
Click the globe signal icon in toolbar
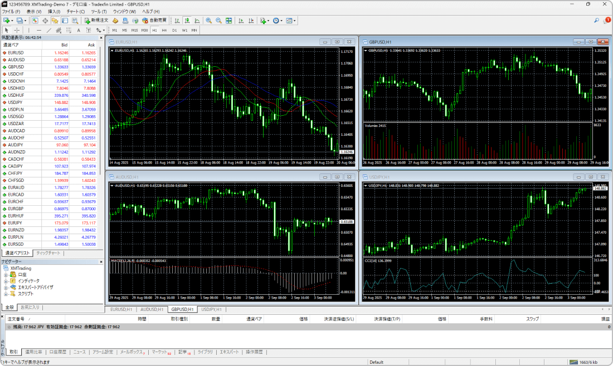135,20
